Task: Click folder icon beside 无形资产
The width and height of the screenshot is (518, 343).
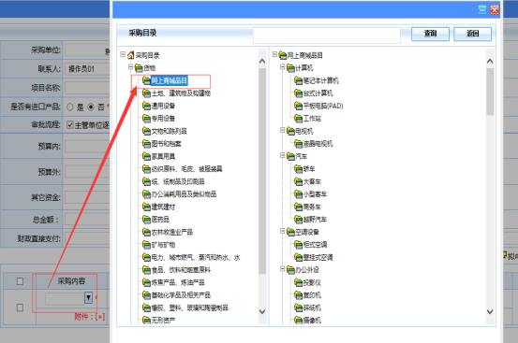Action: [146, 320]
